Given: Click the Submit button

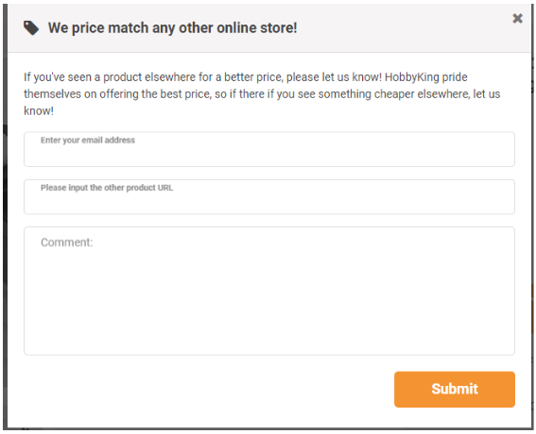Looking at the screenshot, I should 455,390.
